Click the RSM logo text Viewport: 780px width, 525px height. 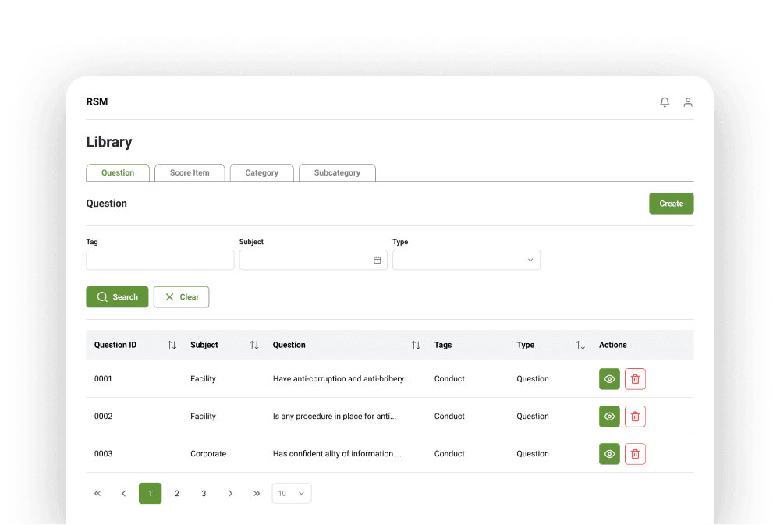[x=97, y=101]
